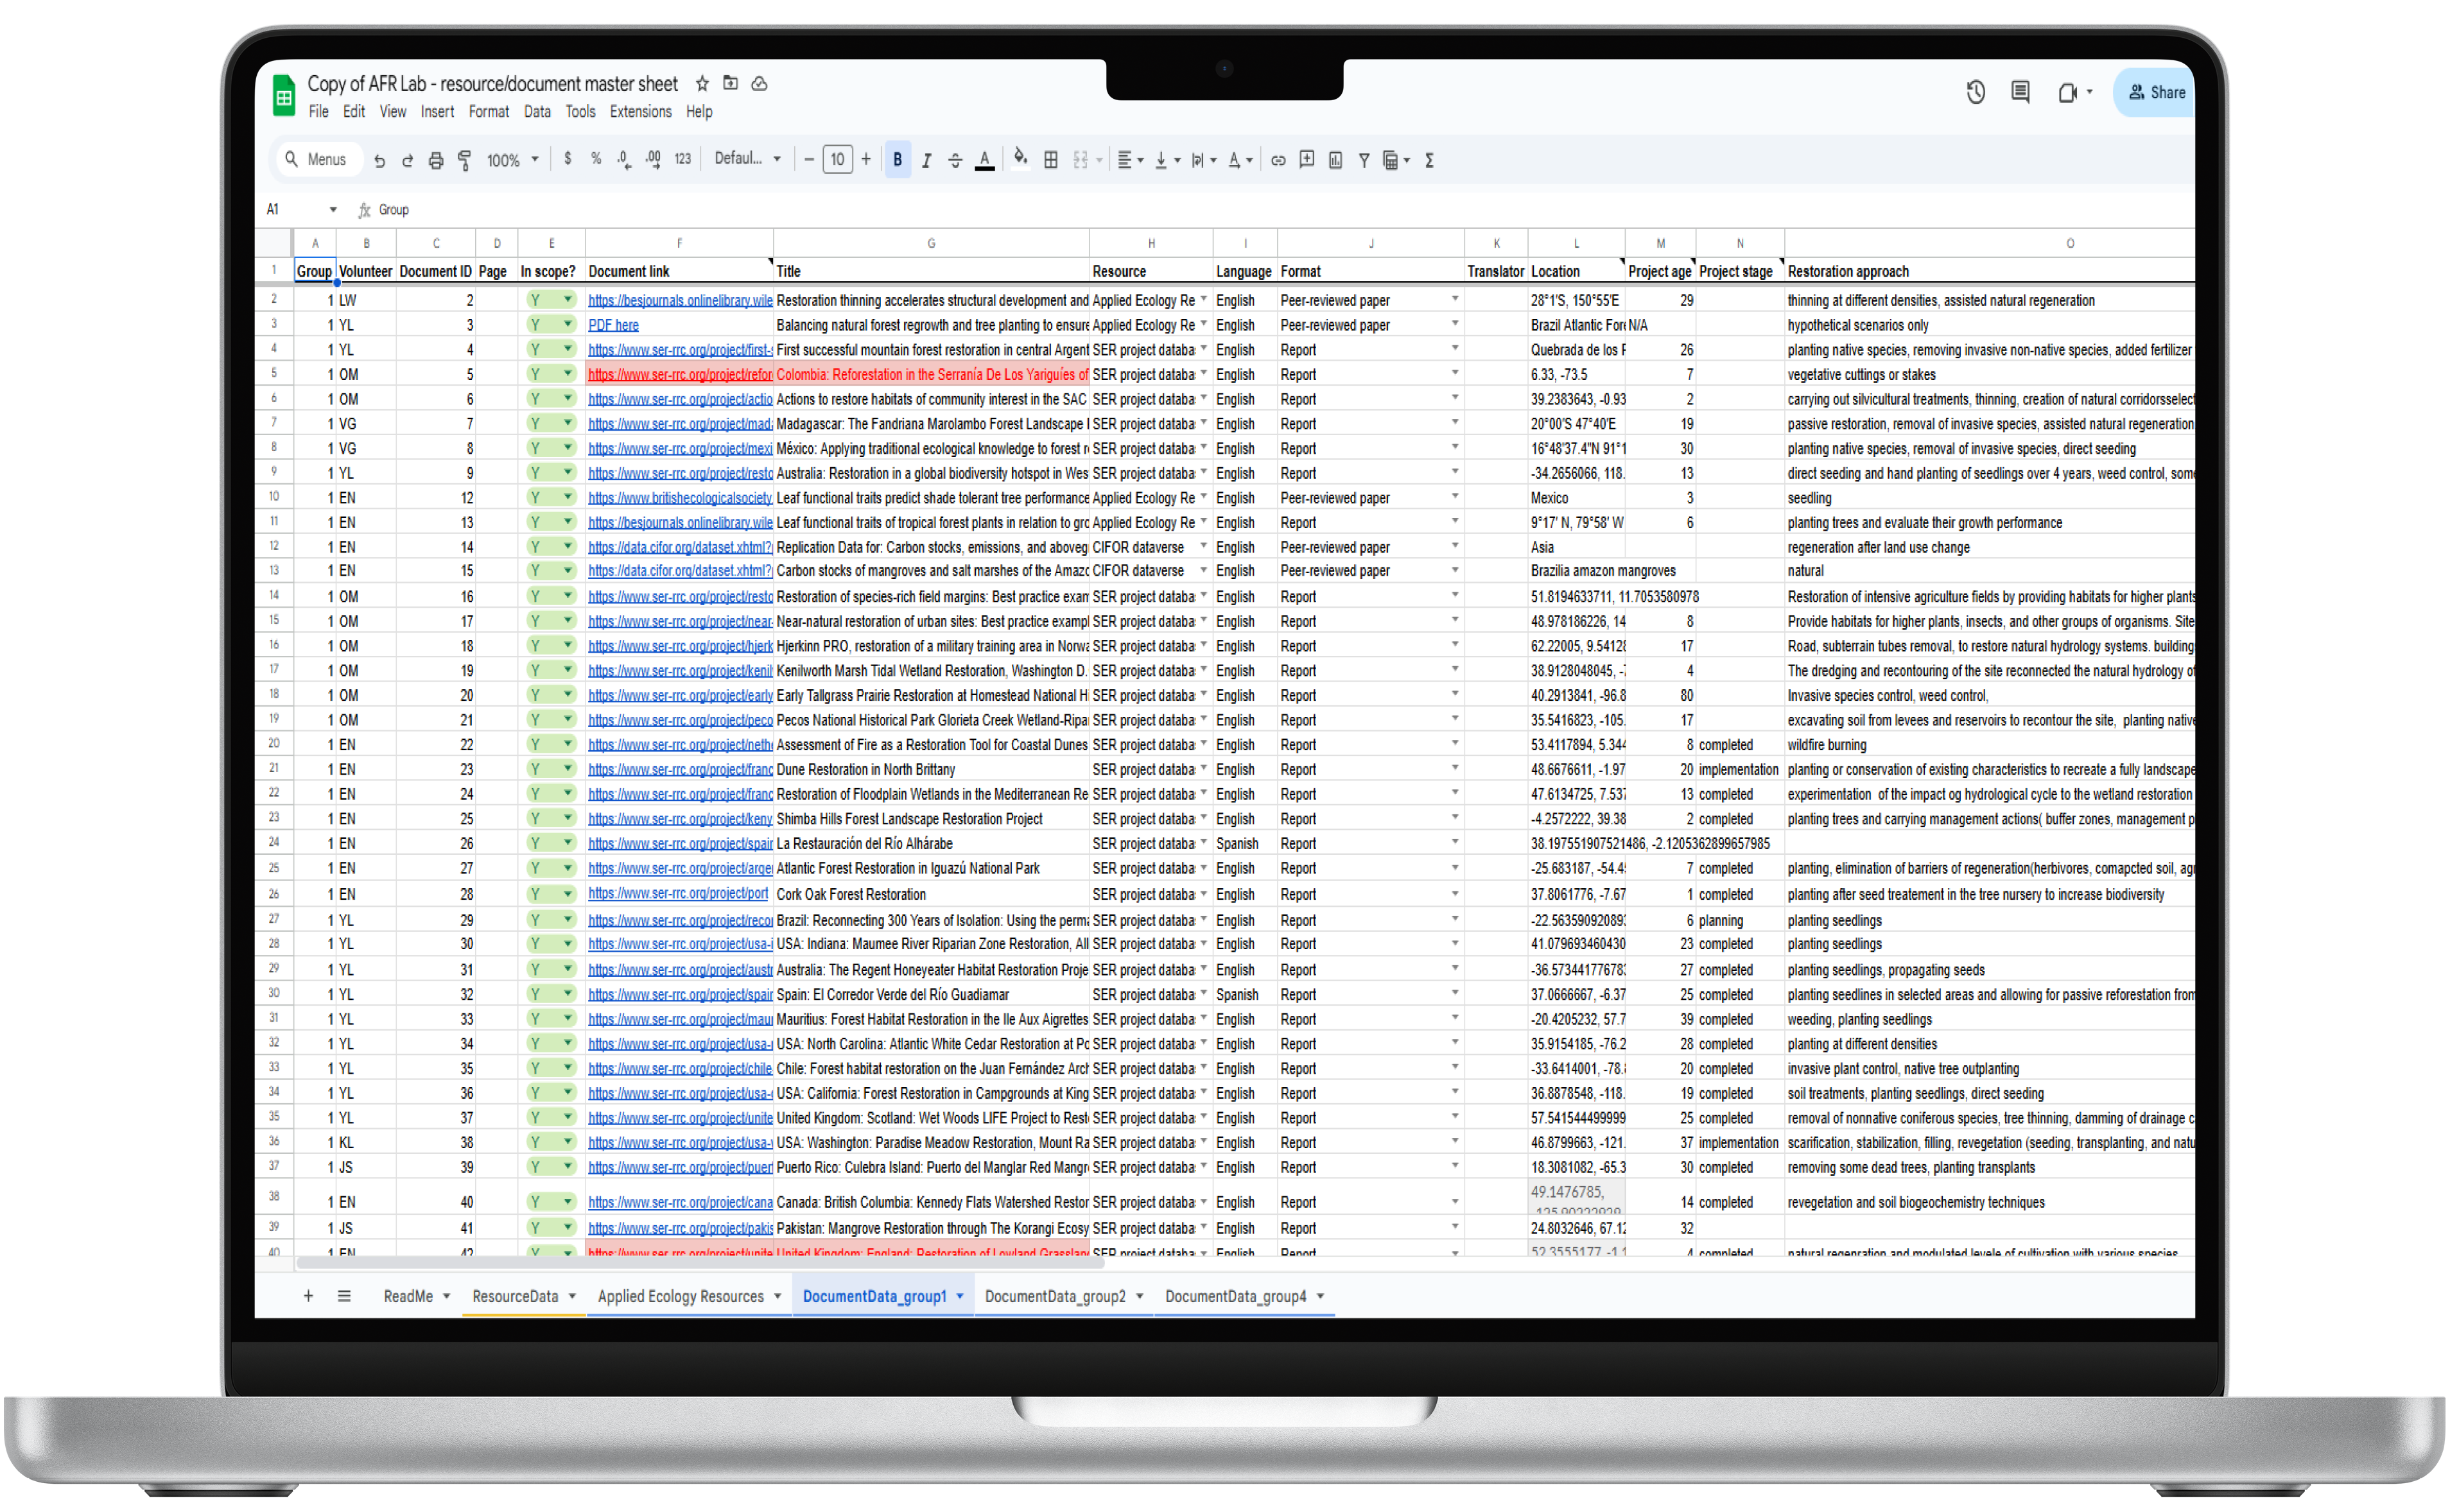Toggle bold formatting button

point(898,160)
